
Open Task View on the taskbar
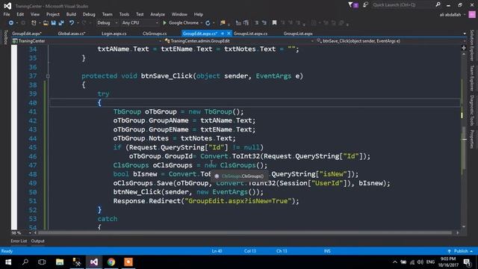[x=42, y=262]
